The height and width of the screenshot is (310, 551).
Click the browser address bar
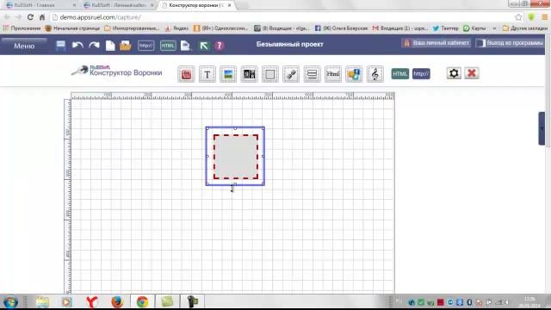click(282, 17)
